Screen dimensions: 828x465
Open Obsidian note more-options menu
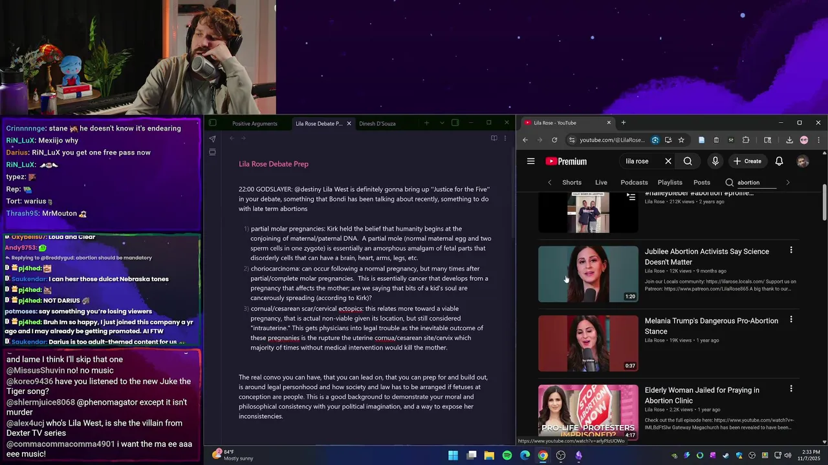point(505,138)
